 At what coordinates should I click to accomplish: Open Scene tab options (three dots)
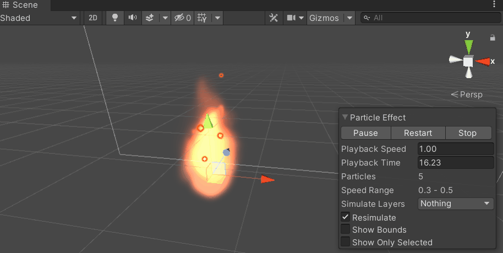(494, 4)
